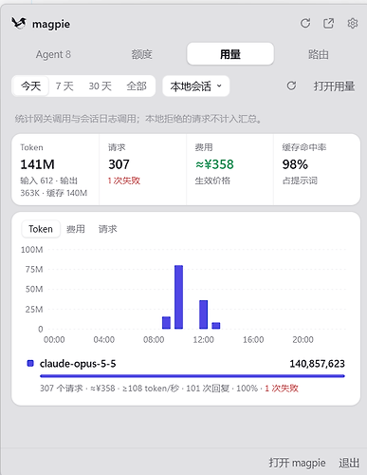Click the refresh icon in header
This screenshot has height=475, width=367.
coord(305,23)
